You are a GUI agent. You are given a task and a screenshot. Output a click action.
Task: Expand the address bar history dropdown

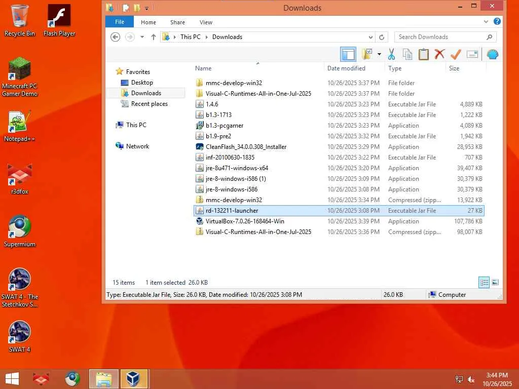370,37
